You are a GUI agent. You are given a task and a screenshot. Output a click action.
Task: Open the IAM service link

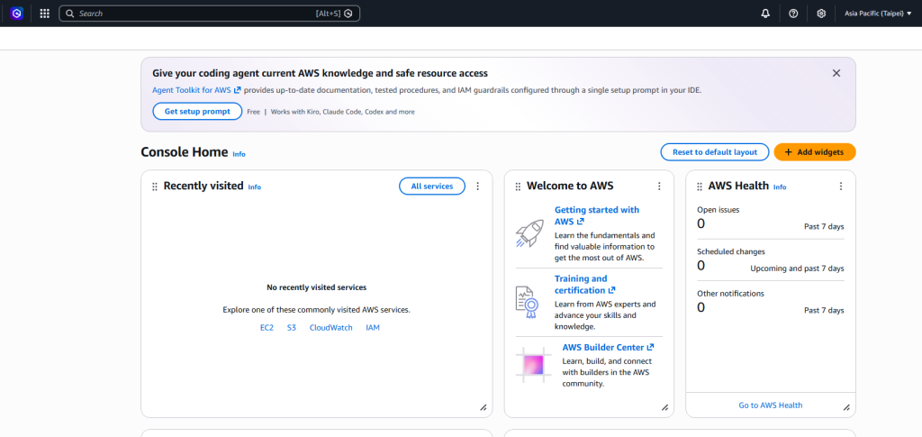(373, 328)
